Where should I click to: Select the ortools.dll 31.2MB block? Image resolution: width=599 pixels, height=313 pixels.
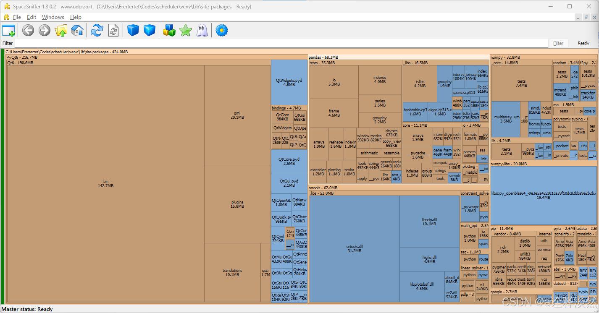pyautogui.click(x=355, y=248)
